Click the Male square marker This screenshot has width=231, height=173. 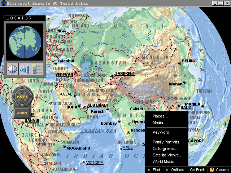tap(121, 149)
